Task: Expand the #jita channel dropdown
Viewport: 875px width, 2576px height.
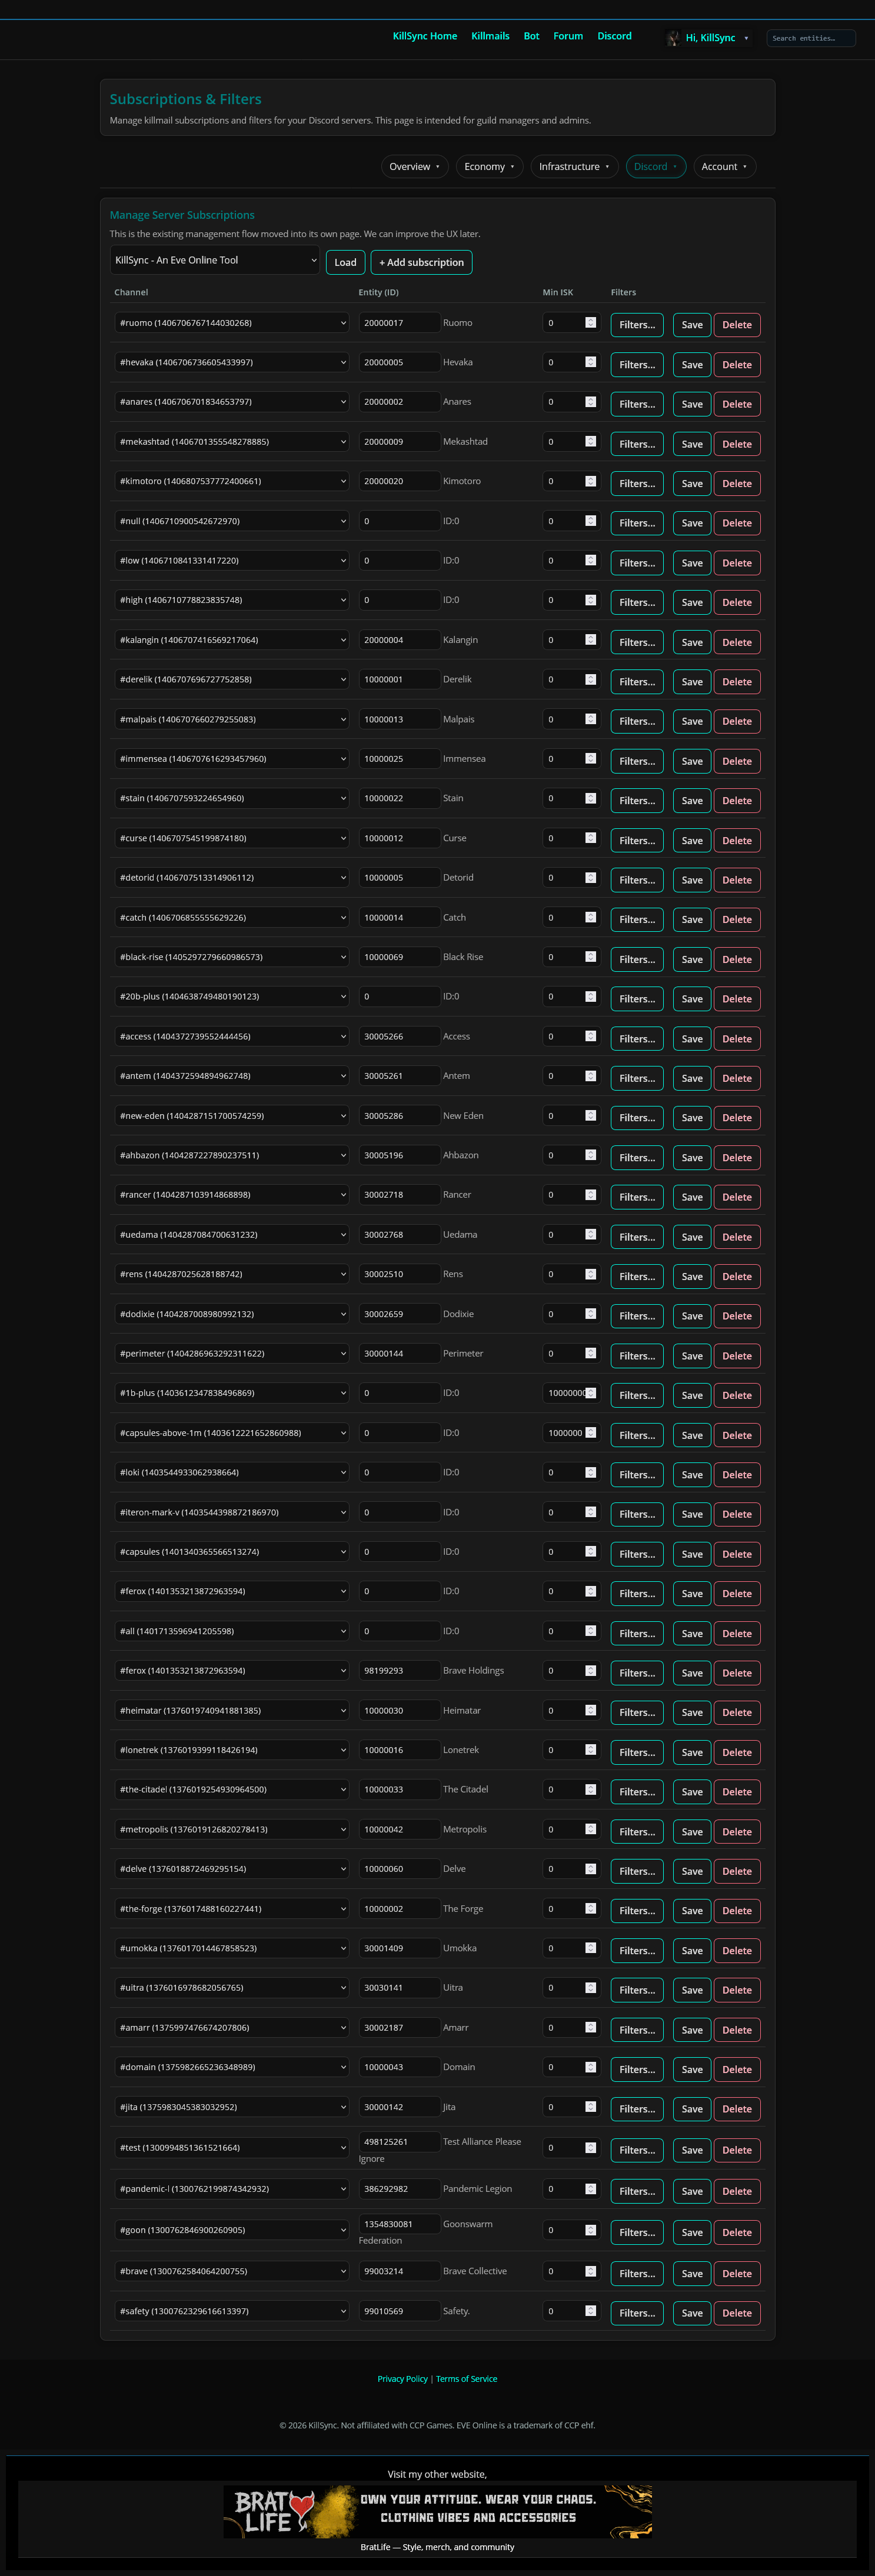Action: click(231, 2107)
